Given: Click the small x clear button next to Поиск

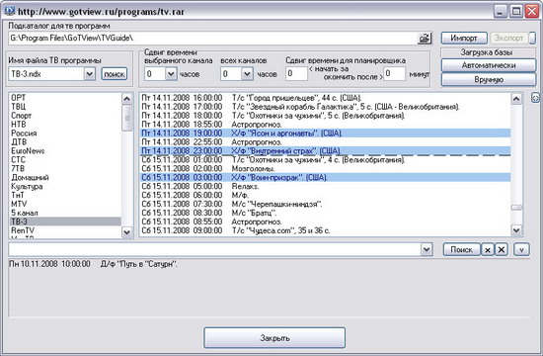Looking at the screenshot, I should [x=488, y=250].
